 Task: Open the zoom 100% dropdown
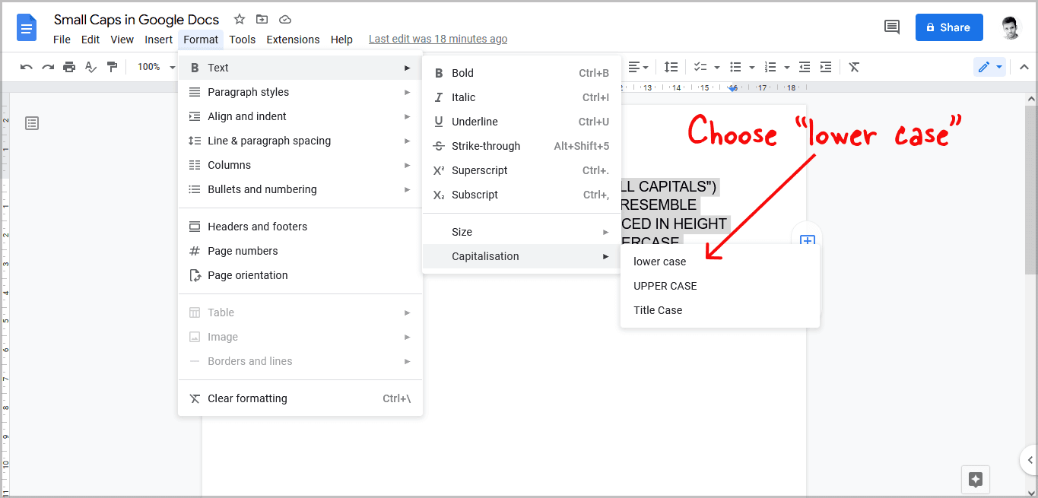156,67
